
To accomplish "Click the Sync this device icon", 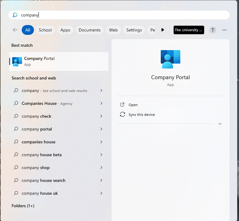I will pos(122,114).
